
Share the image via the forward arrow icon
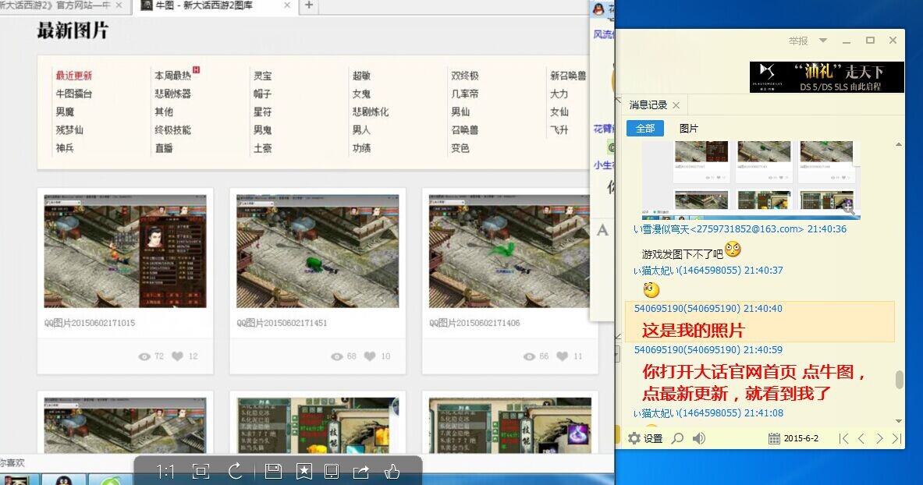click(x=361, y=471)
